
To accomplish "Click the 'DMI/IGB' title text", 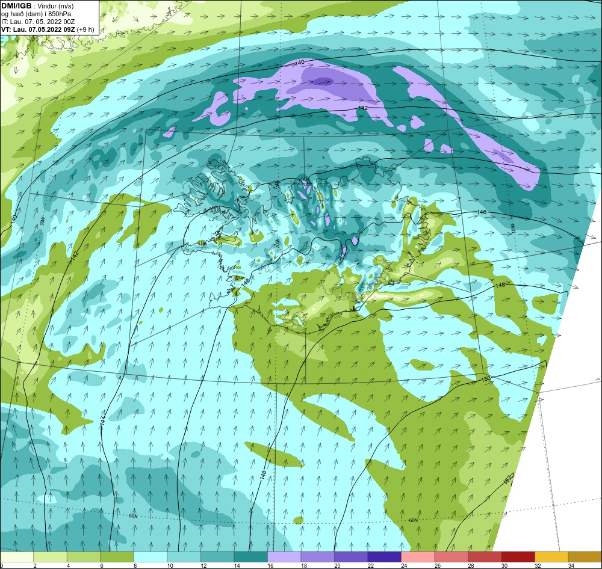I will tap(16, 5).
